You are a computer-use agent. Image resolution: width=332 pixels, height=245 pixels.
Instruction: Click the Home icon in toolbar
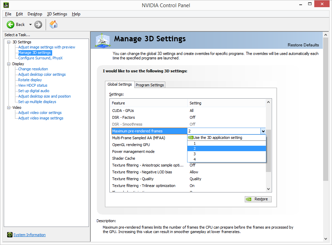pyautogui.click(x=54, y=25)
